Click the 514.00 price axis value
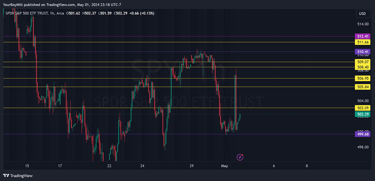Image resolution: width=375 pixels, height=181 pixels. click(x=363, y=24)
